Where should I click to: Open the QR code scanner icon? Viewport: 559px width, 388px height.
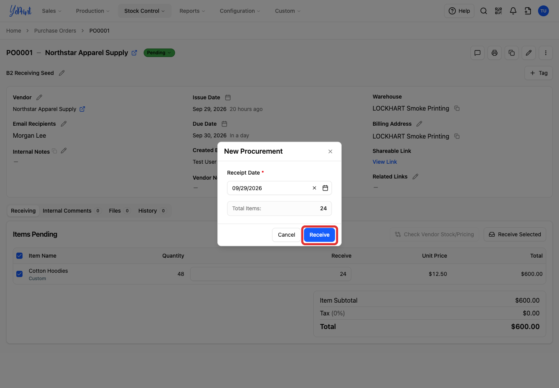pos(498,11)
